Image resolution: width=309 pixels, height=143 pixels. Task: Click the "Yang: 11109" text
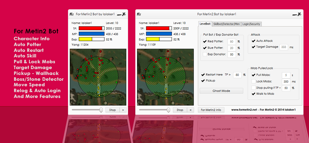point(147,45)
